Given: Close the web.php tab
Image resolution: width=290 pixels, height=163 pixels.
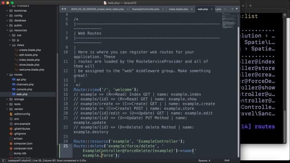Looking at the screenshot, I should click(212, 9).
